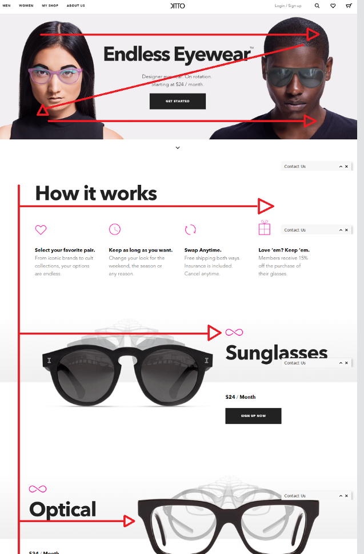
Task: Click swap arrows icon above 'Swap Anytime'
Action: [190, 229]
